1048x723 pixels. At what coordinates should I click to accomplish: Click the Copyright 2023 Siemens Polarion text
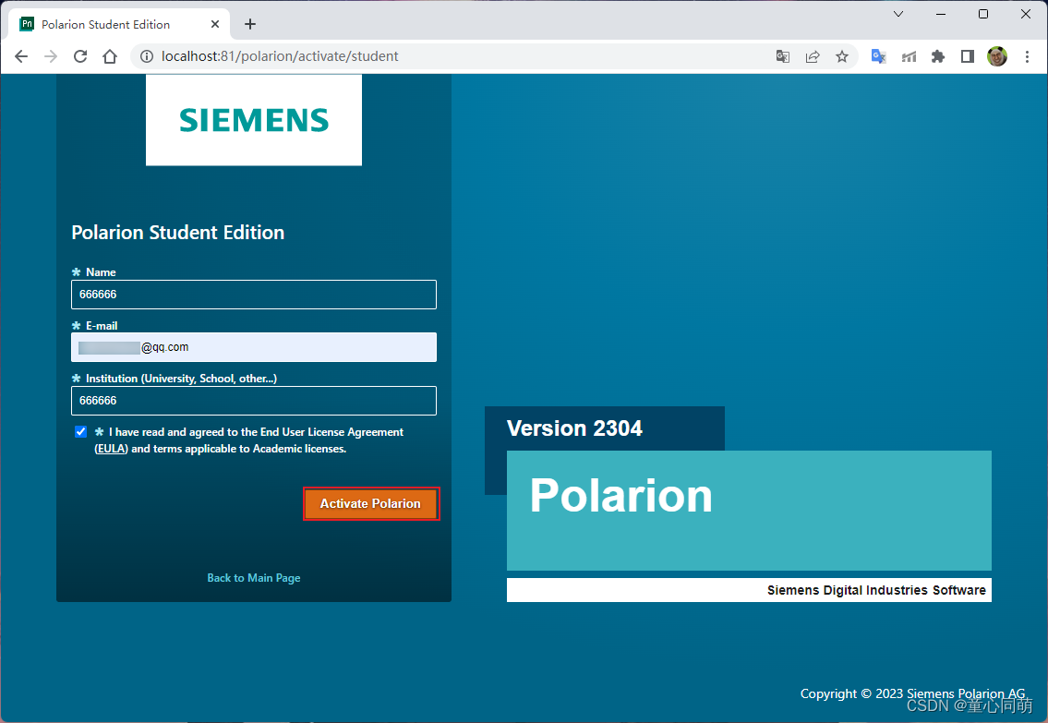pyautogui.click(x=912, y=693)
